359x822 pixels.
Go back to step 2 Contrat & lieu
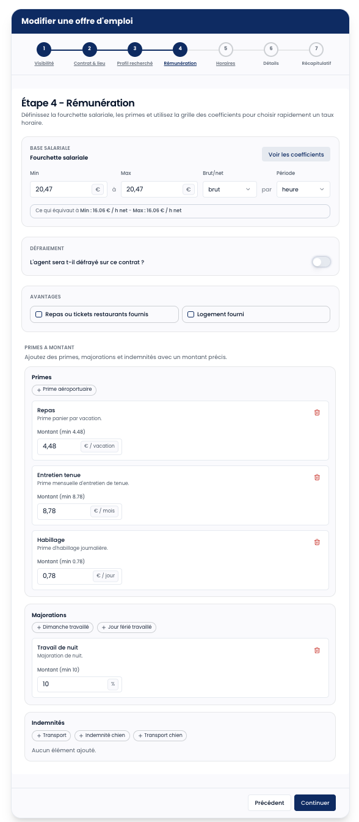pyautogui.click(x=89, y=54)
